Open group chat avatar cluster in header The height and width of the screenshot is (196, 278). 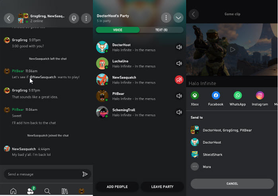pos(23,18)
